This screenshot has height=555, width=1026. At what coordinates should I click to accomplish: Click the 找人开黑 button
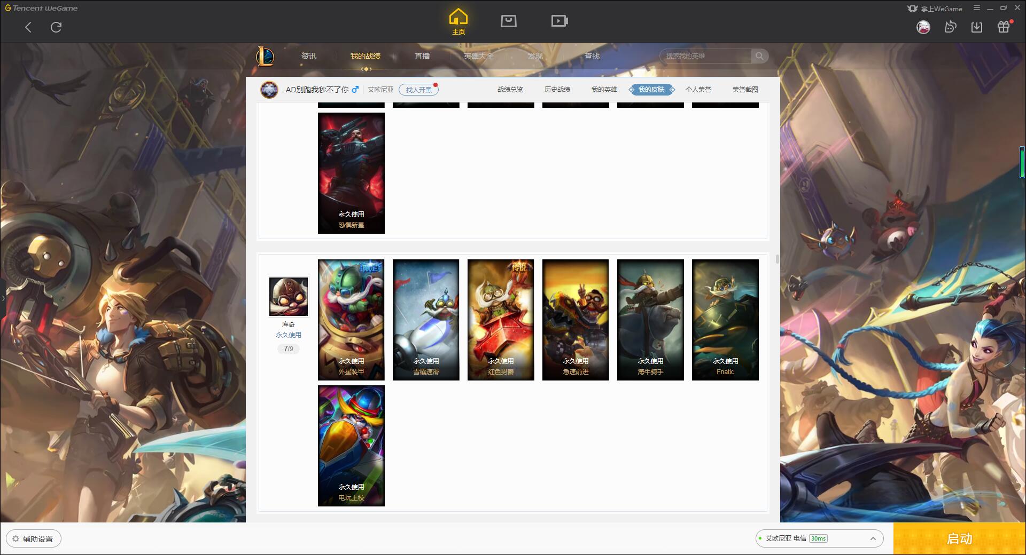click(x=418, y=90)
